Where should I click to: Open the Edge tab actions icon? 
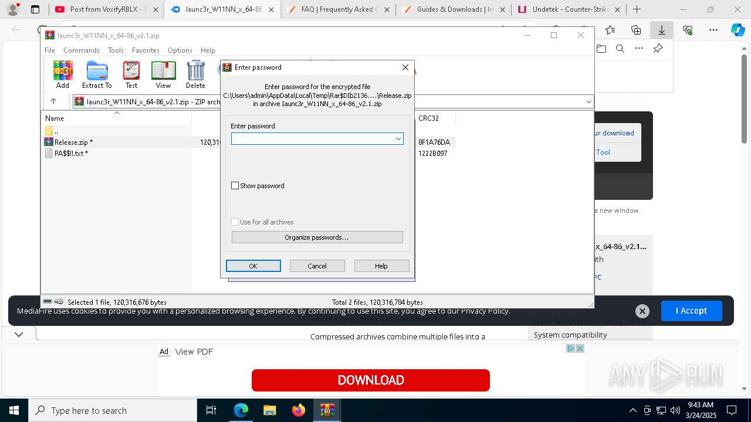35,9
